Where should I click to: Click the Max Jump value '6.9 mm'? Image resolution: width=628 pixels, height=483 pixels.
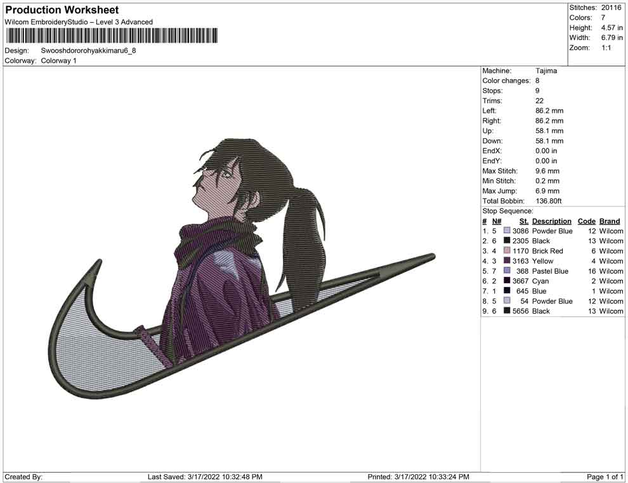click(x=547, y=191)
